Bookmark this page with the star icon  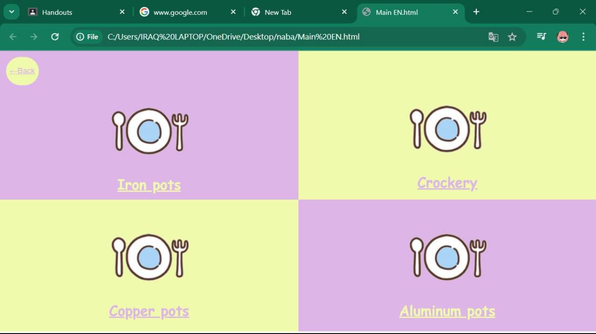[x=512, y=37]
